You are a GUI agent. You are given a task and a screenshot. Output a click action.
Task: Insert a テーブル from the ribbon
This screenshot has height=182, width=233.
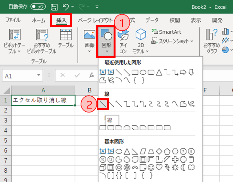click(66, 38)
